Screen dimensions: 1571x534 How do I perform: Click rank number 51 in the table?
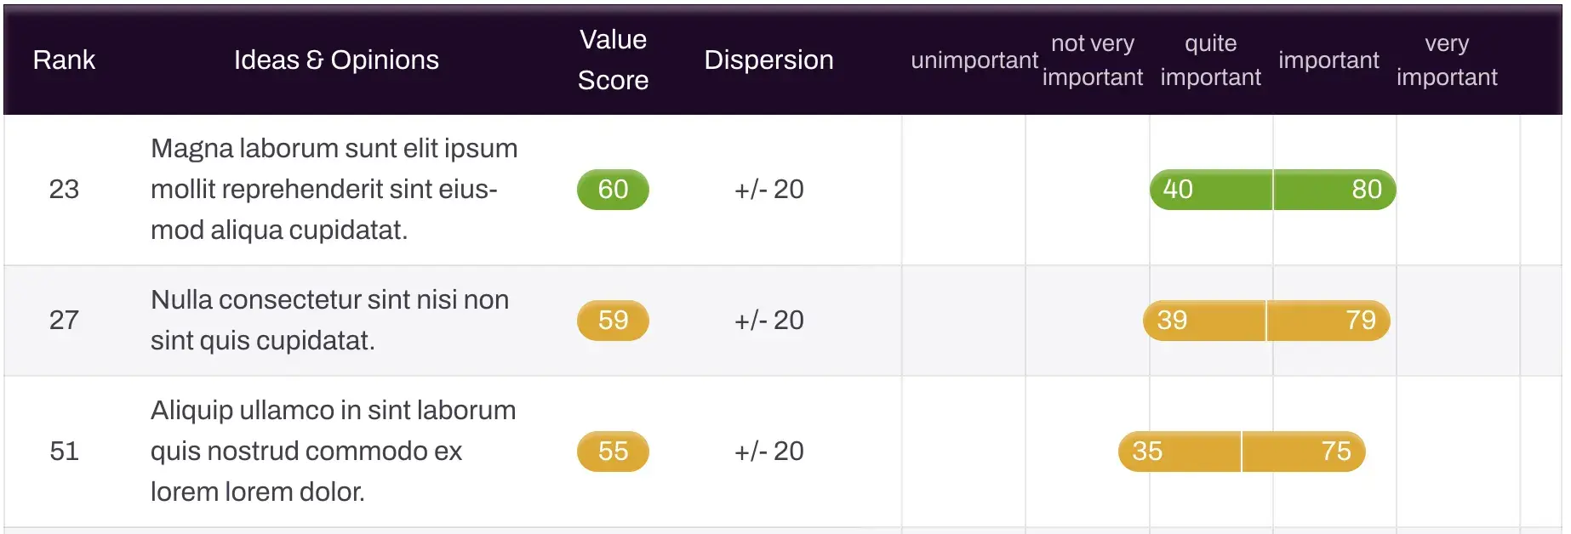[x=64, y=451]
